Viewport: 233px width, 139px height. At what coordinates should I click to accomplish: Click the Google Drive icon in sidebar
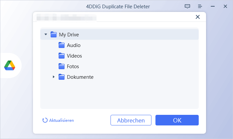pyautogui.click(x=10, y=66)
